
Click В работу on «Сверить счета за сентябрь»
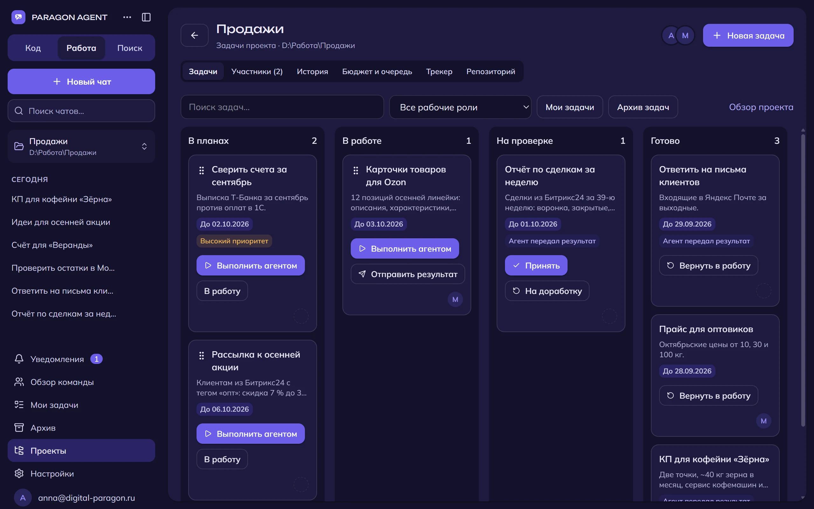[x=222, y=291]
